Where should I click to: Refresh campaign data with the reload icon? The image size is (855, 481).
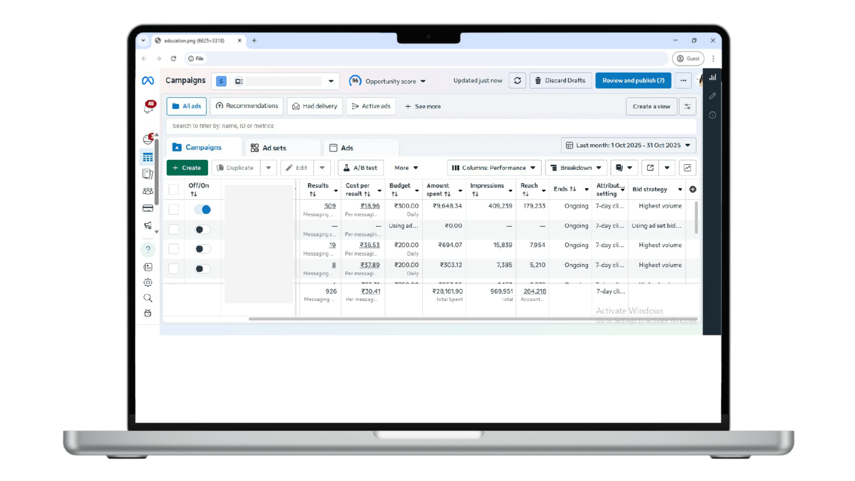[517, 81]
